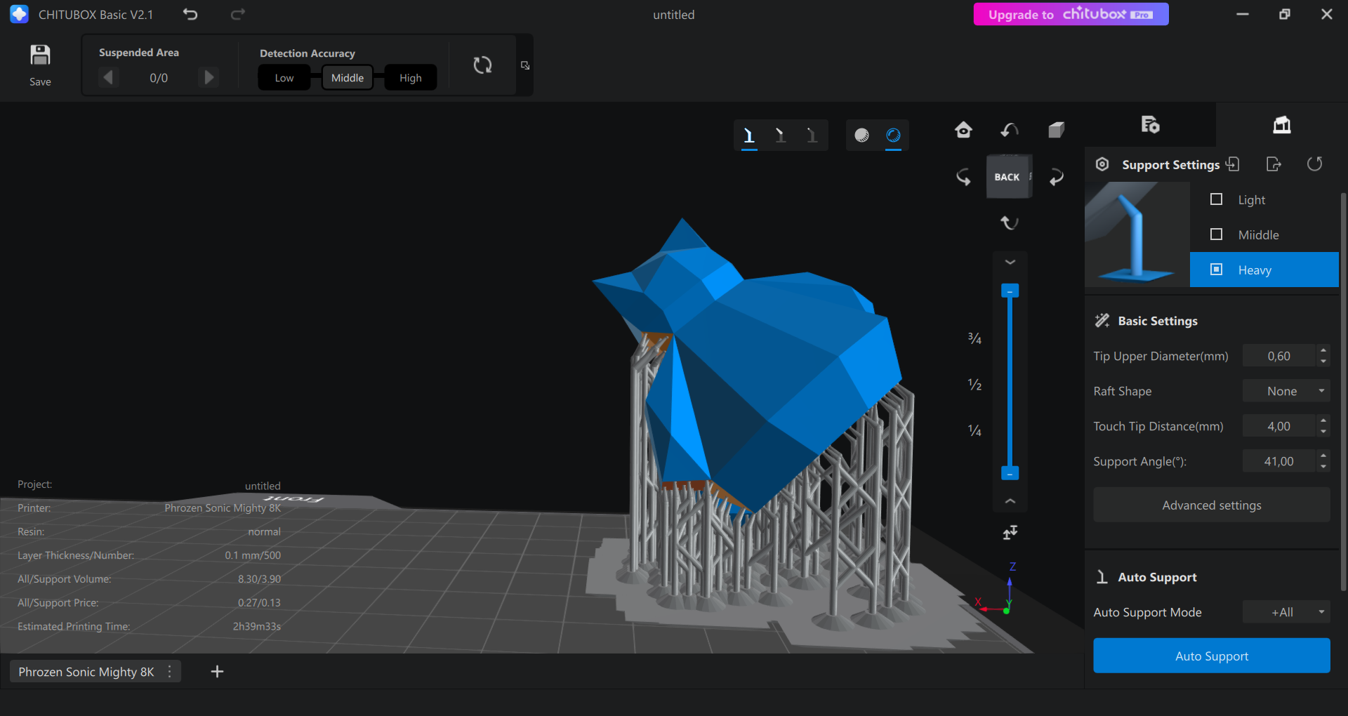Viewport: 1348px width, 716px height.
Task: Click the curved rotate icon above view cube
Action: click(x=1010, y=130)
